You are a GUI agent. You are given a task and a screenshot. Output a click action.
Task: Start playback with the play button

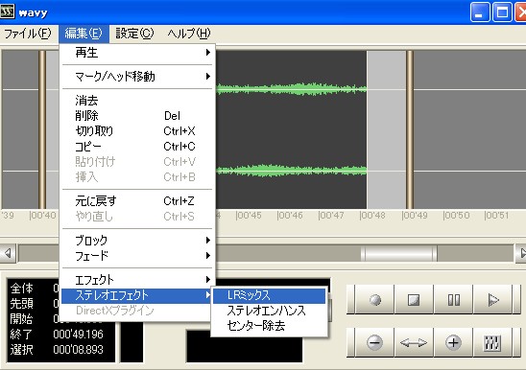pyautogui.click(x=492, y=300)
